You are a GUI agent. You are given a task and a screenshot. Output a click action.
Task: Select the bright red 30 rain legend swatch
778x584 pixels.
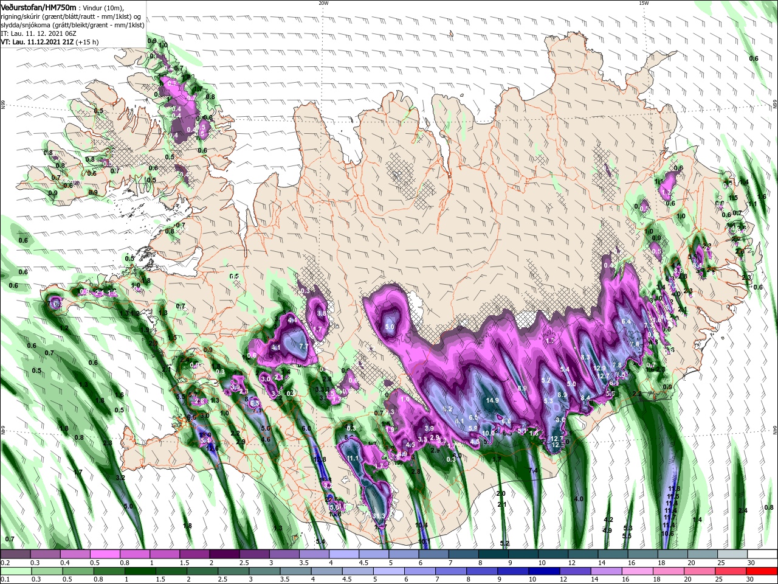(763, 571)
